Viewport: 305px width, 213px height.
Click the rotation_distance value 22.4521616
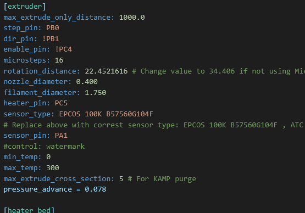[106, 71]
